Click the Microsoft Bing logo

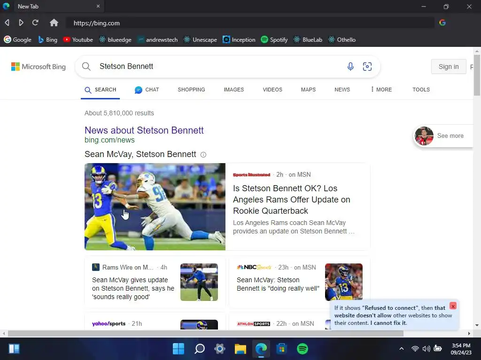click(39, 67)
